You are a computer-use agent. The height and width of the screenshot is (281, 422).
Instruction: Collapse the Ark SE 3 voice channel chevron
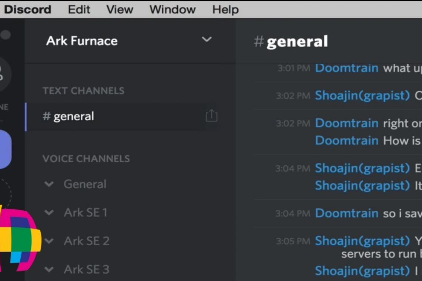coord(49,270)
